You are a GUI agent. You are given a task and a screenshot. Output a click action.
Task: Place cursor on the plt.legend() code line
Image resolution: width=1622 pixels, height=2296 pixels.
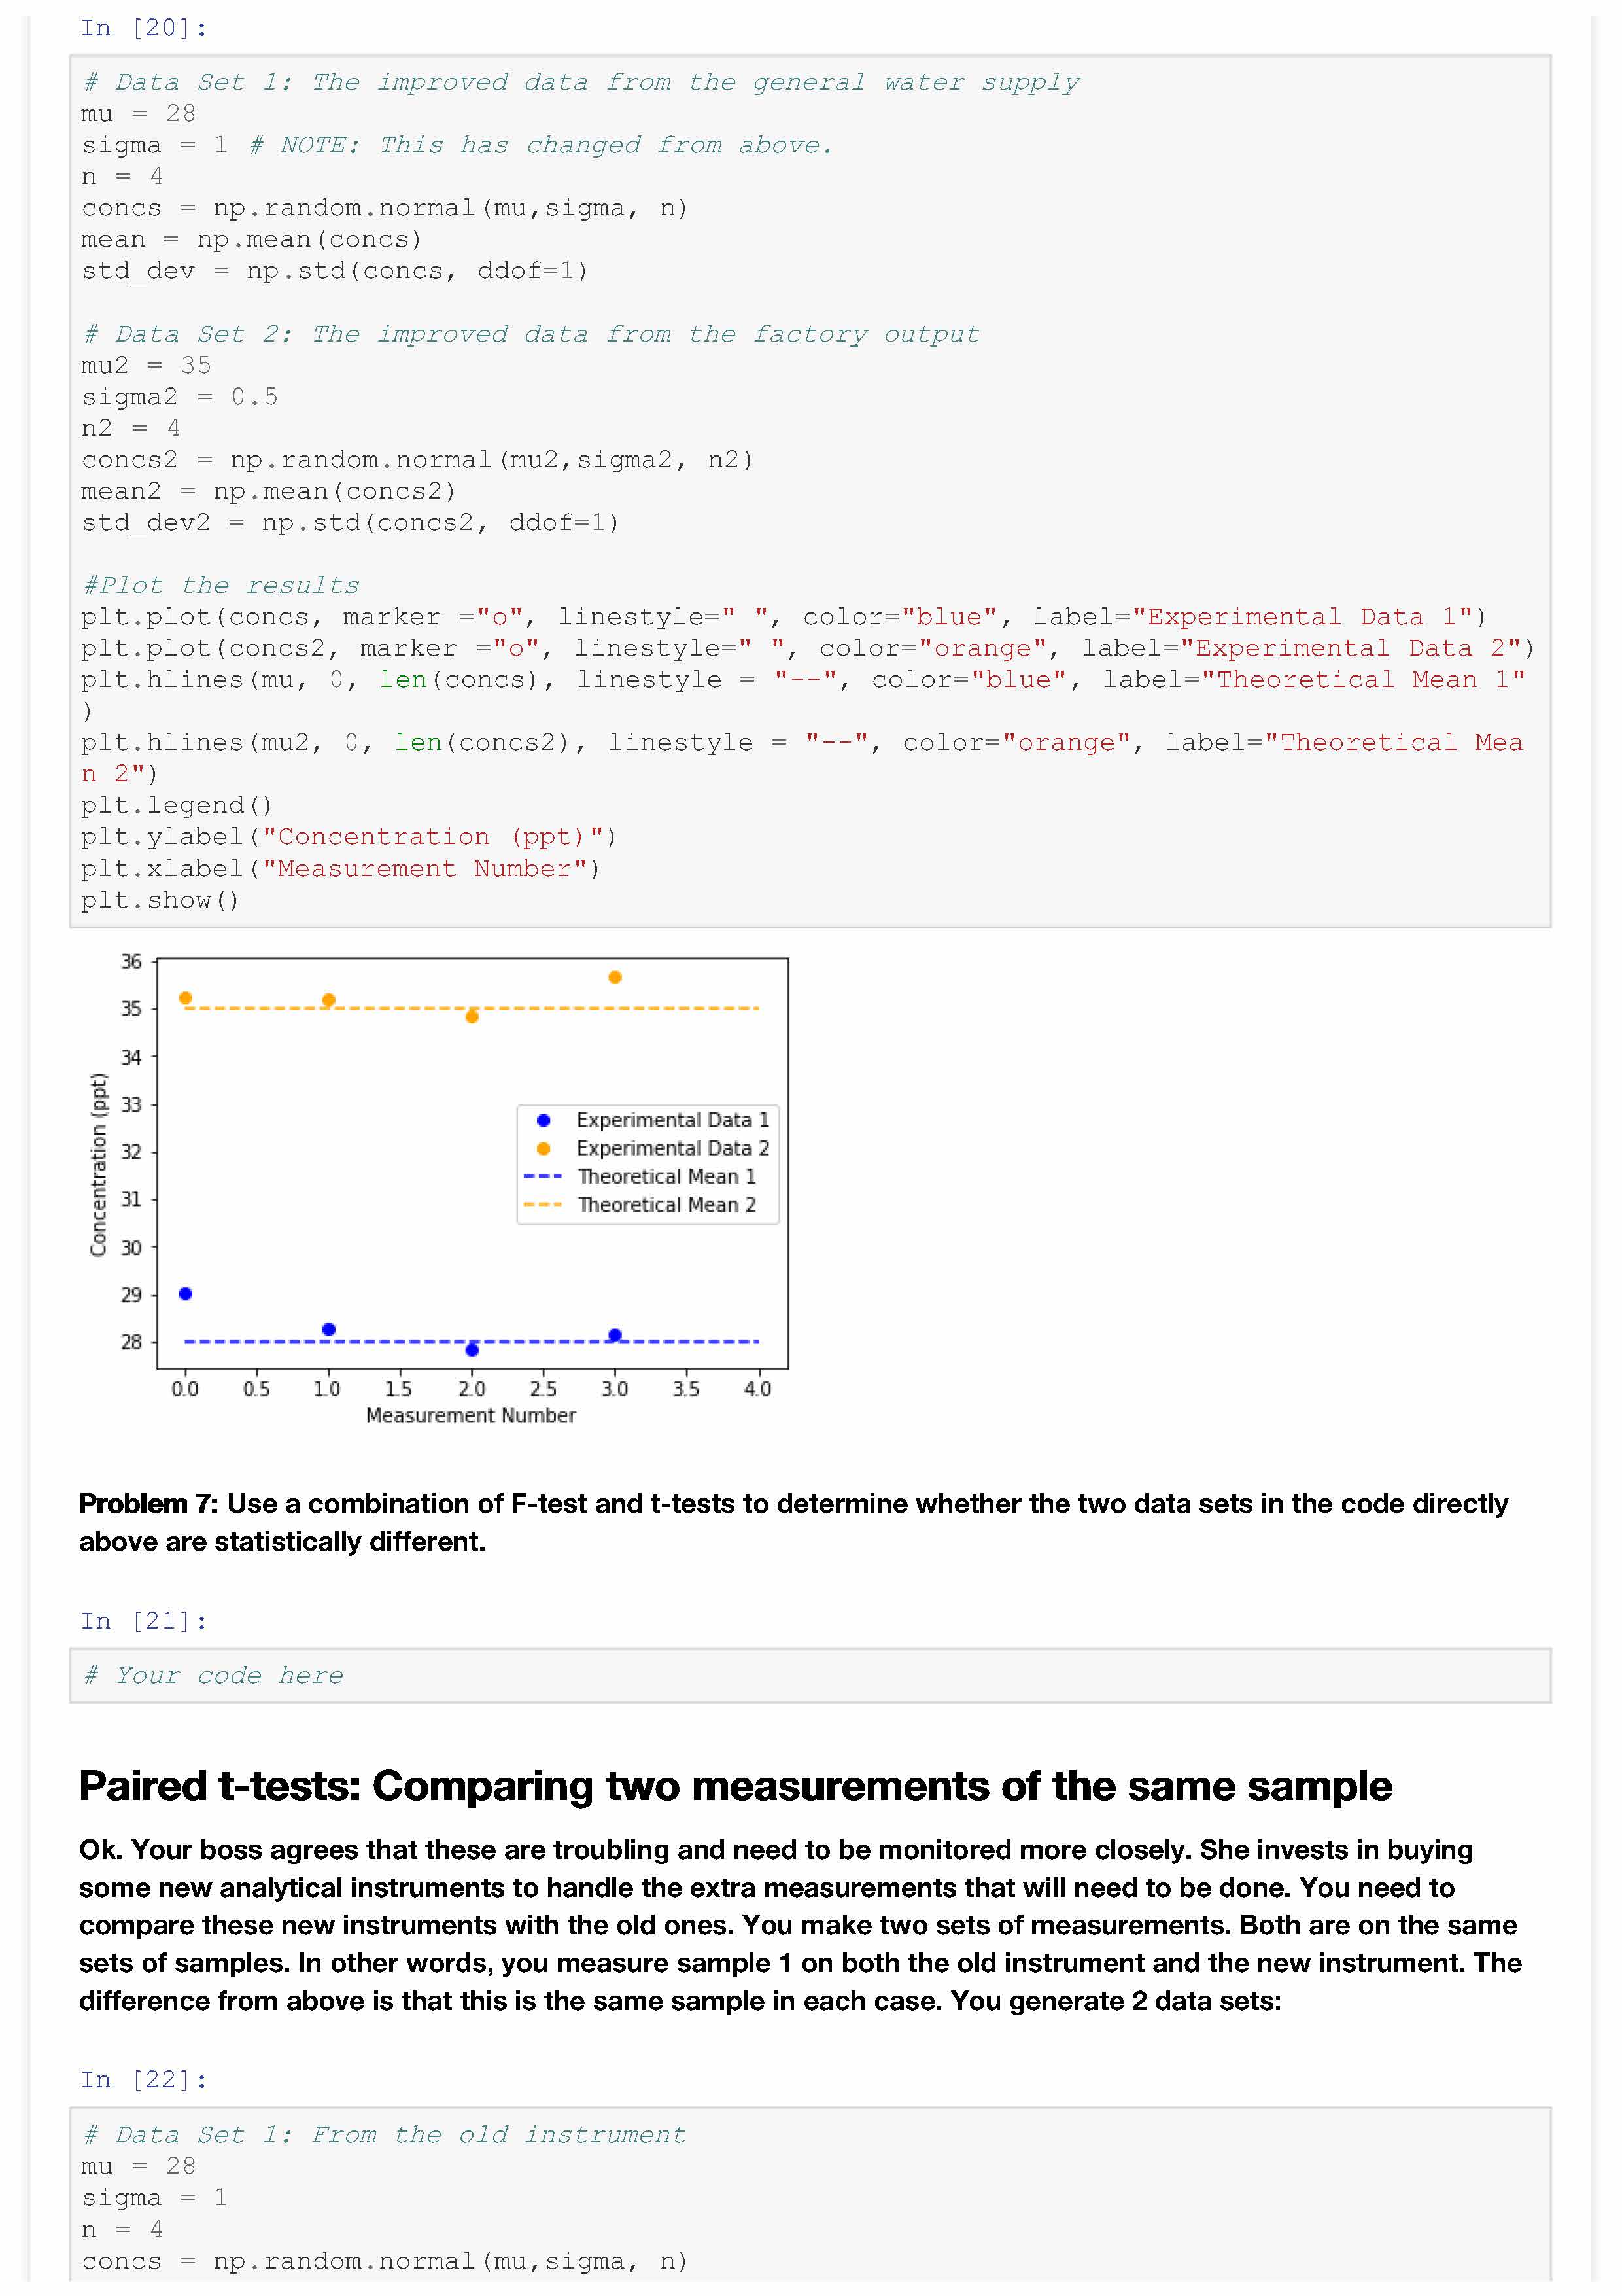[177, 805]
